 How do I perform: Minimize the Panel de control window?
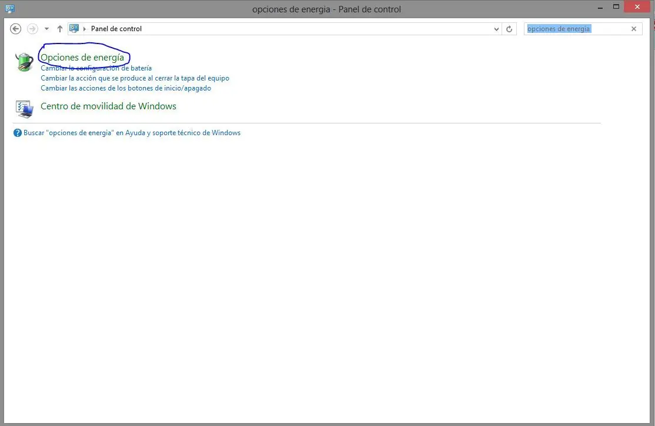600,7
